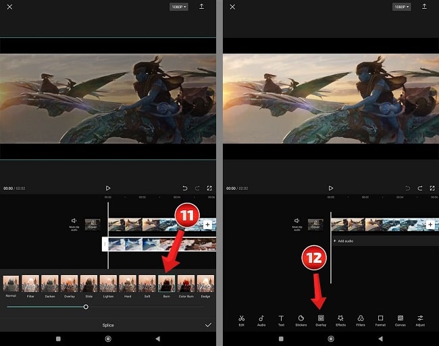Image resolution: width=439 pixels, height=346 pixels.
Task: Tap Android recents button under right editor
Action: click(x=281, y=339)
